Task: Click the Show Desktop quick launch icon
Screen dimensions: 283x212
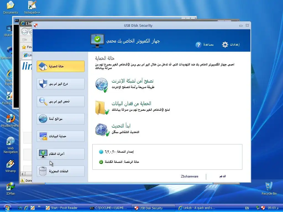Action: pyautogui.click(x=20, y=208)
